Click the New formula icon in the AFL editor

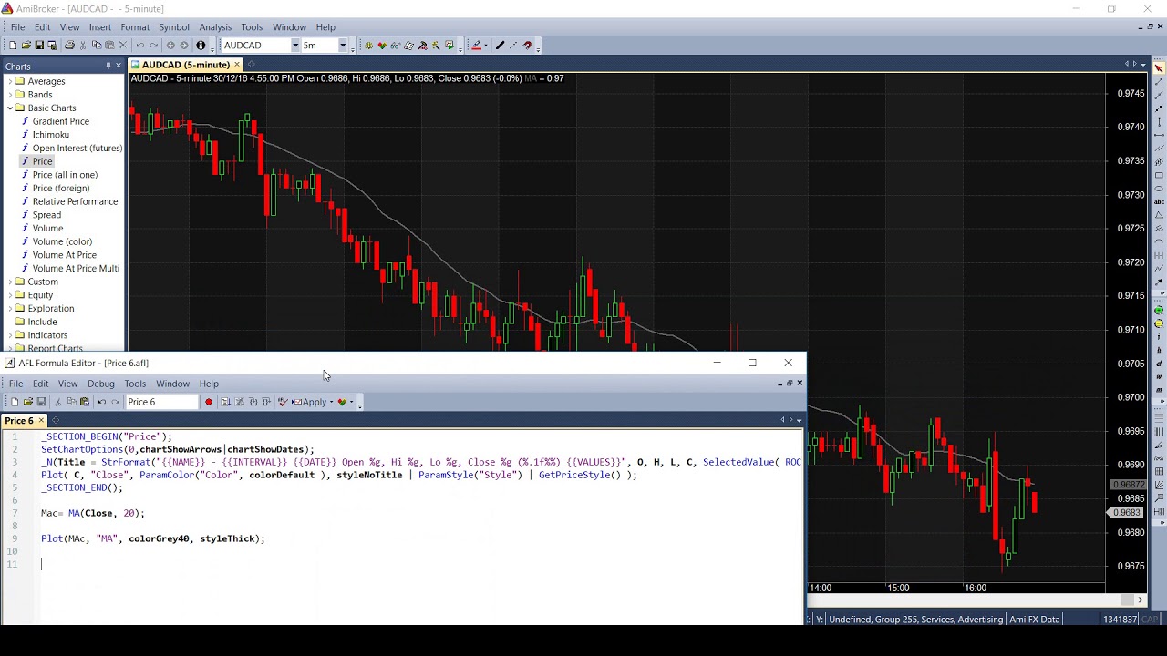(15, 402)
